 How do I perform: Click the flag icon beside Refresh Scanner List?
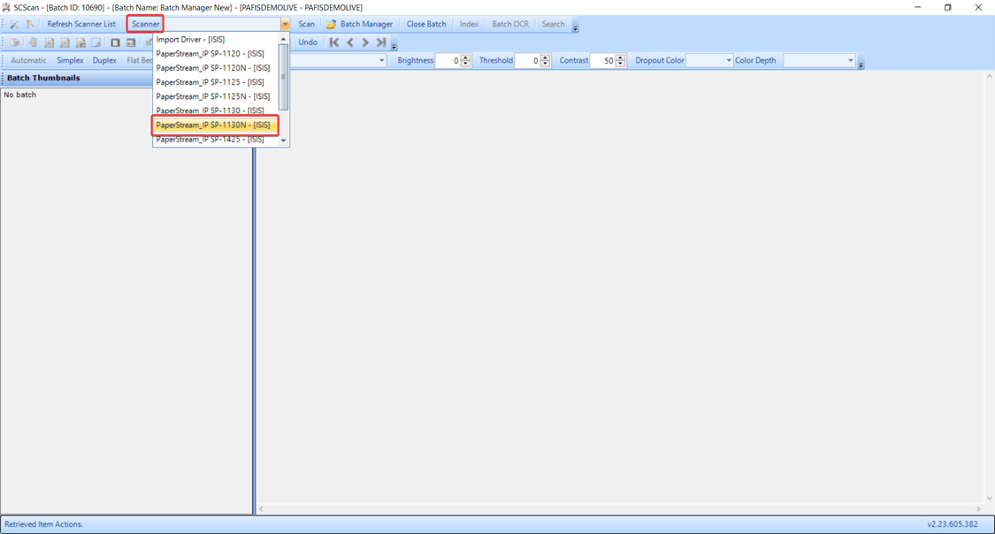[x=31, y=25]
